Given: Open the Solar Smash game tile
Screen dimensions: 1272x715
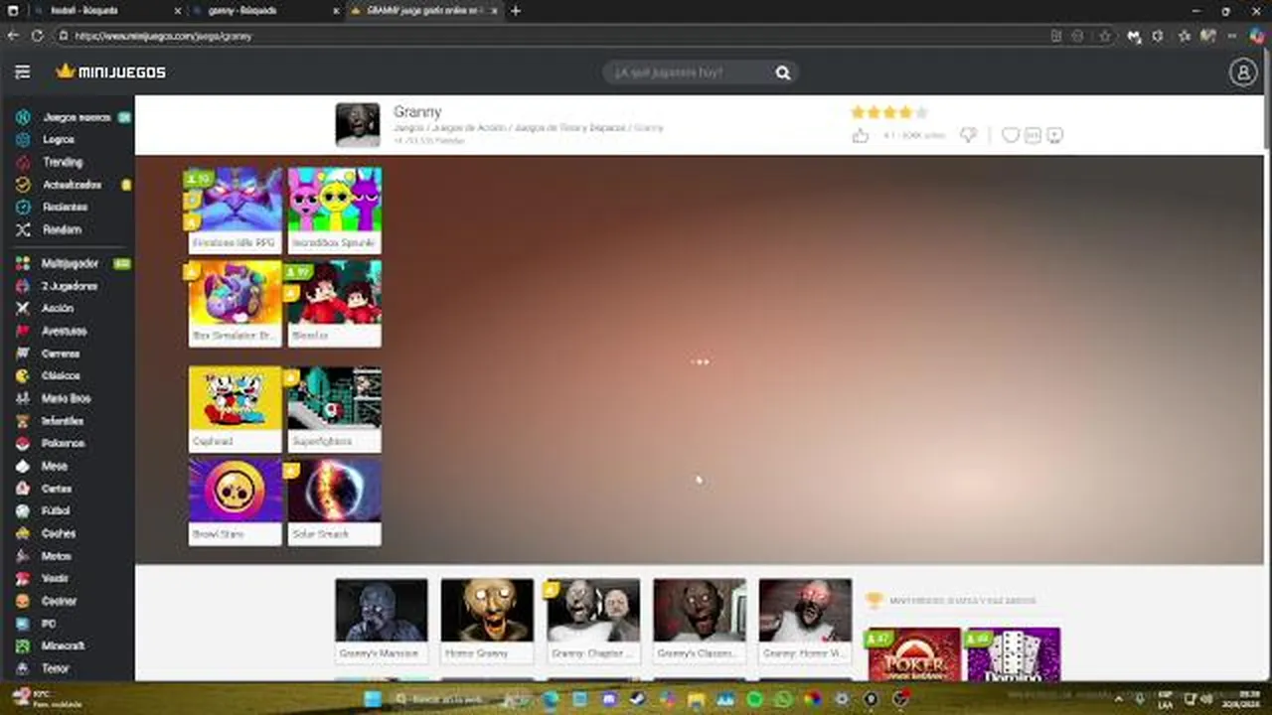Looking at the screenshot, I should point(335,501).
